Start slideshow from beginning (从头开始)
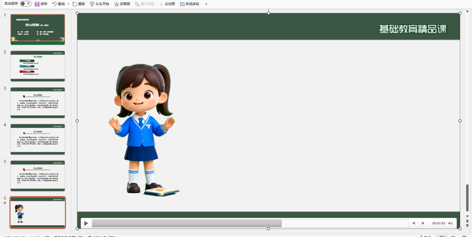The image size is (472, 237). click(x=92, y=4)
